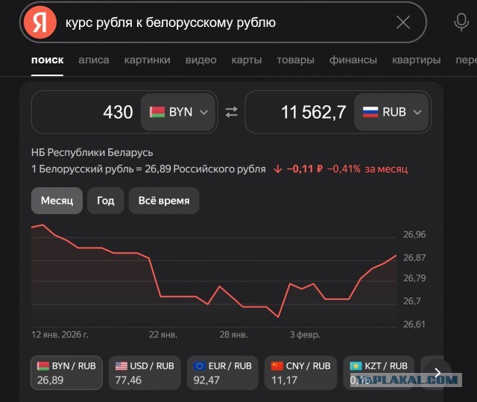This screenshot has width=477, height=402.
Task: Click the 26,61 chart axis label
Action: (x=414, y=324)
